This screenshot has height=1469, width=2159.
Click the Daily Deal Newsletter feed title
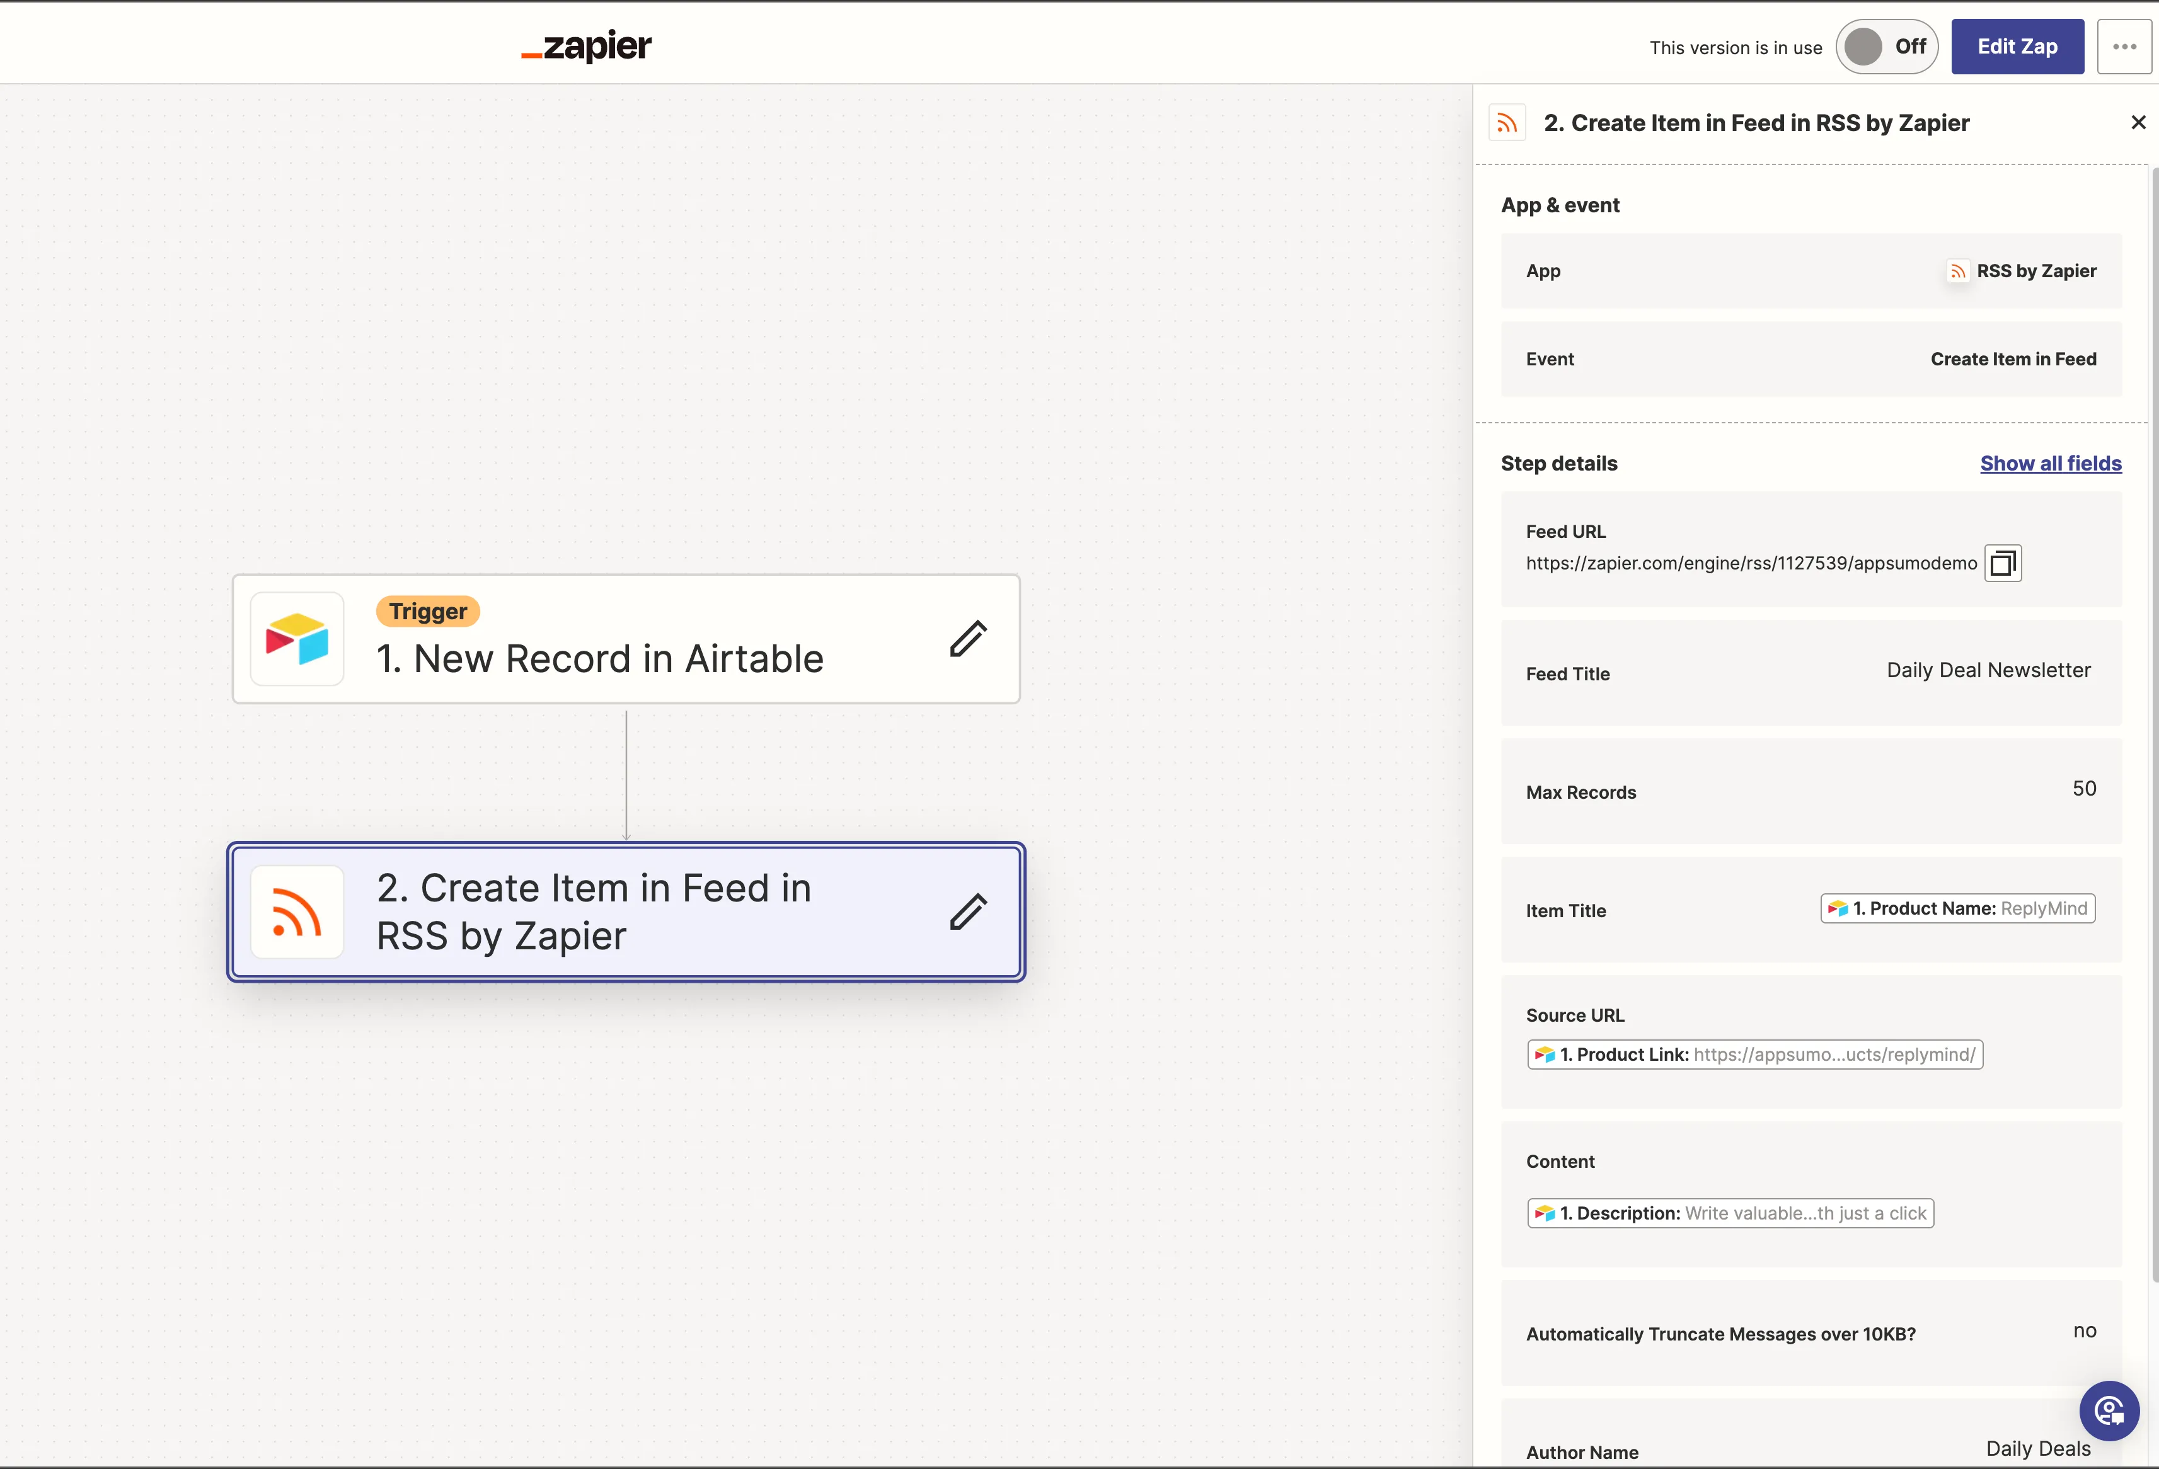coord(1988,670)
